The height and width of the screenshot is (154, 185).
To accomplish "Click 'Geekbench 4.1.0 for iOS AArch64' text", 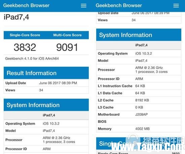I will coord(32,59).
